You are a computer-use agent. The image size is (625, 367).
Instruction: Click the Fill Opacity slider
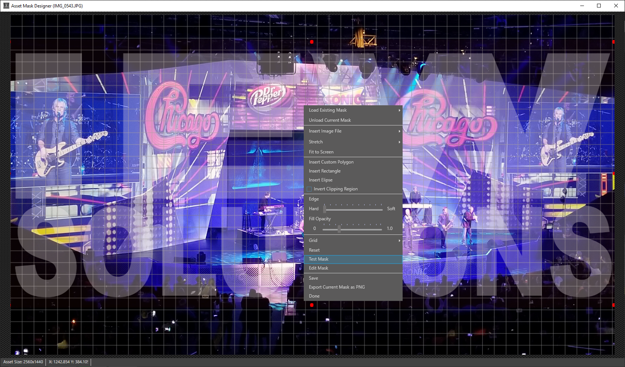coord(352,228)
